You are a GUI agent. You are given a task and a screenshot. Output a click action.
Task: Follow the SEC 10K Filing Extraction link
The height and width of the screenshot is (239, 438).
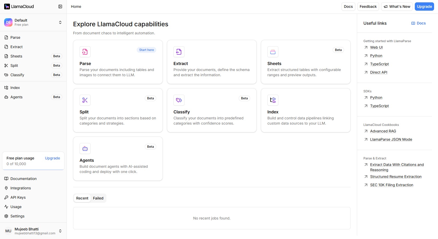click(392, 185)
